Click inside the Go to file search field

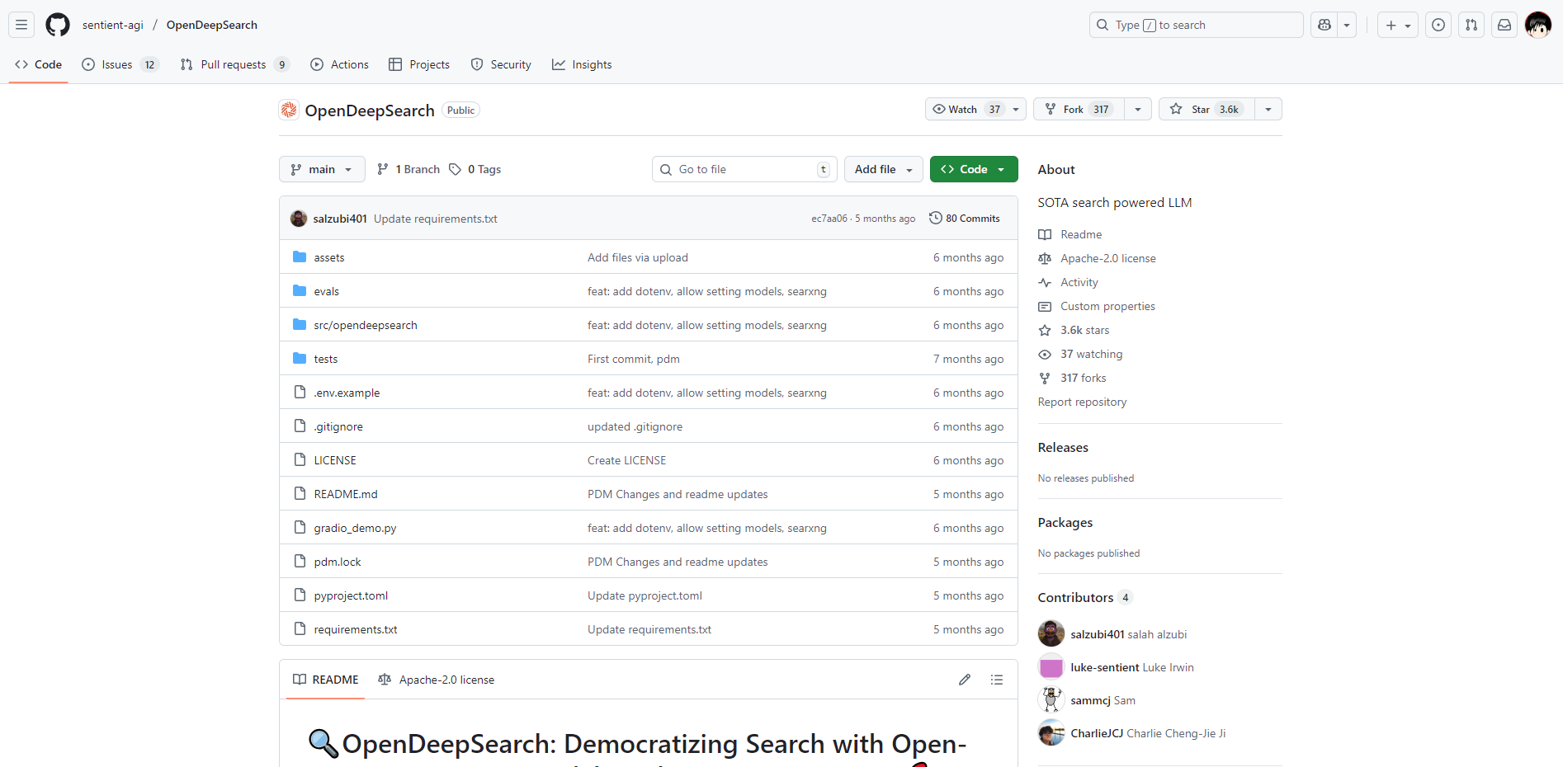coord(743,169)
